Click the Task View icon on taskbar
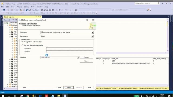This screenshot has height=97, width=173. (x=15, y=96)
